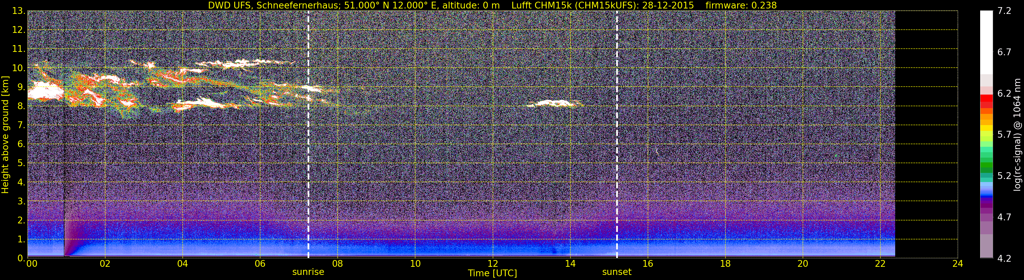Click the time tick label '22'

pyautogui.click(x=880, y=264)
